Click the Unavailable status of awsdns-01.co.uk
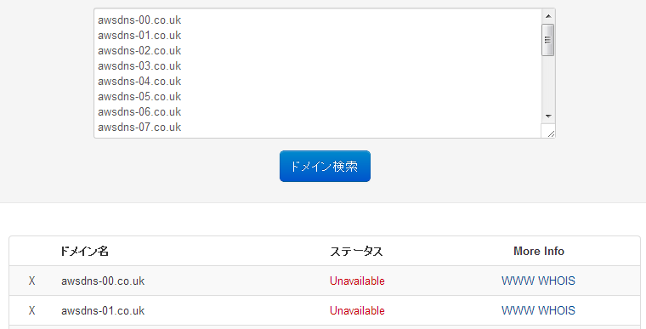The height and width of the screenshot is (329, 646). (x=357, y=310)
